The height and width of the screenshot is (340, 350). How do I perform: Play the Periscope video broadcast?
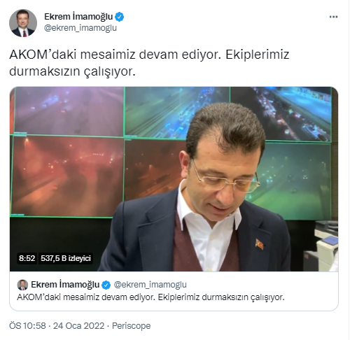pos(174,179)
